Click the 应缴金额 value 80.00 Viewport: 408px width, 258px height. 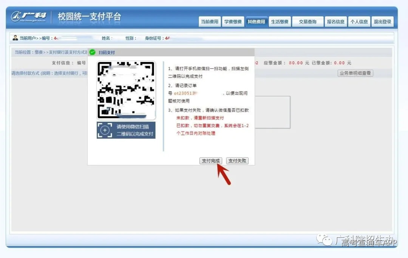pyautogui.click(x=296, y=63)
